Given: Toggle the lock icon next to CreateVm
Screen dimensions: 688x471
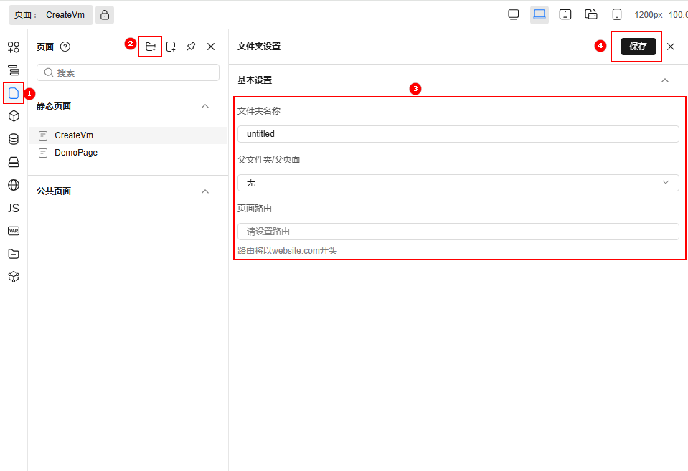Looking at the screenshot, I should [105, 15].
